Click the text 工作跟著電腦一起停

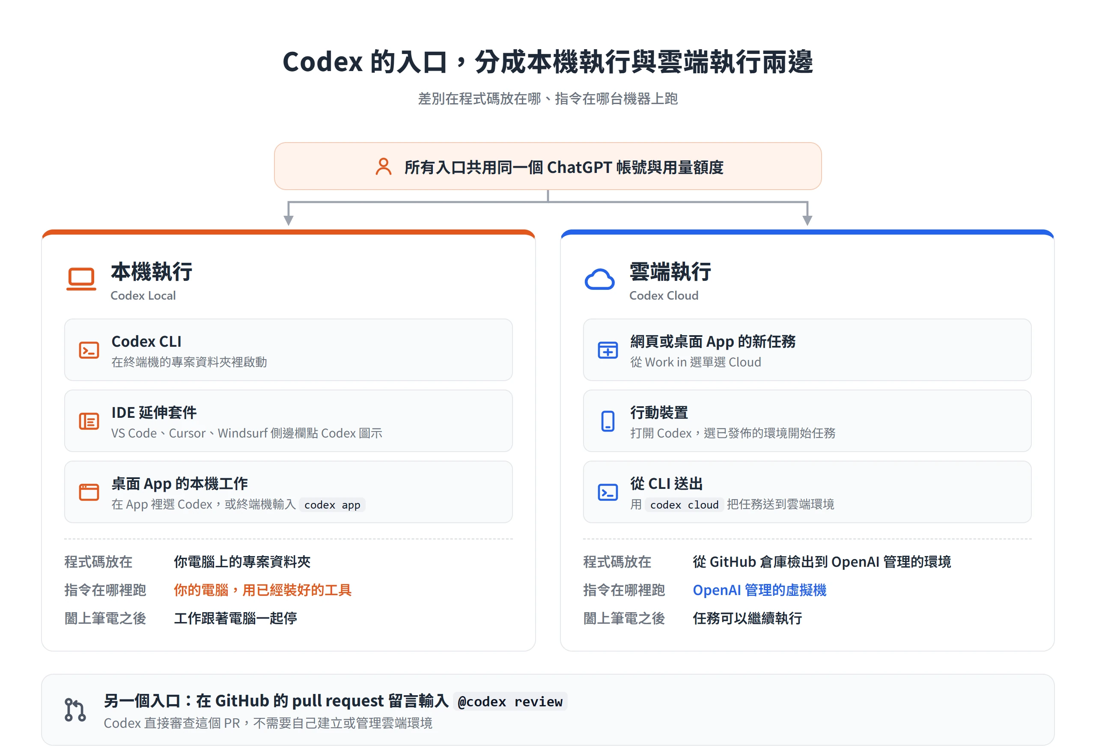tap(235, 618)
